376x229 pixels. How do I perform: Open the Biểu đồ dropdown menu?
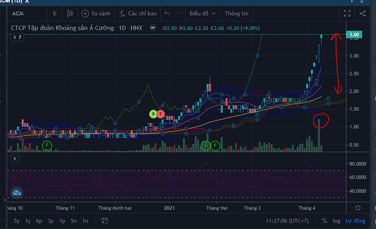[202, 13]
